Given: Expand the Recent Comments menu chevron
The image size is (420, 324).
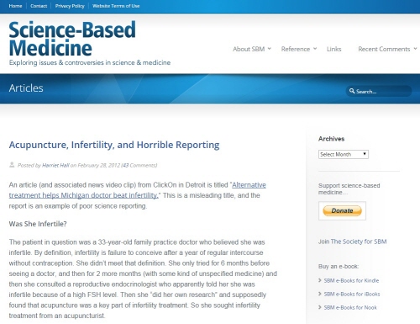Looking at the screenshot, I should coord(415,49).
